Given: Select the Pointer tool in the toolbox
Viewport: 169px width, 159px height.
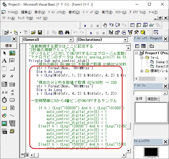Looking at the screenshot, I should pyautogui.click(x=4, y=53).
